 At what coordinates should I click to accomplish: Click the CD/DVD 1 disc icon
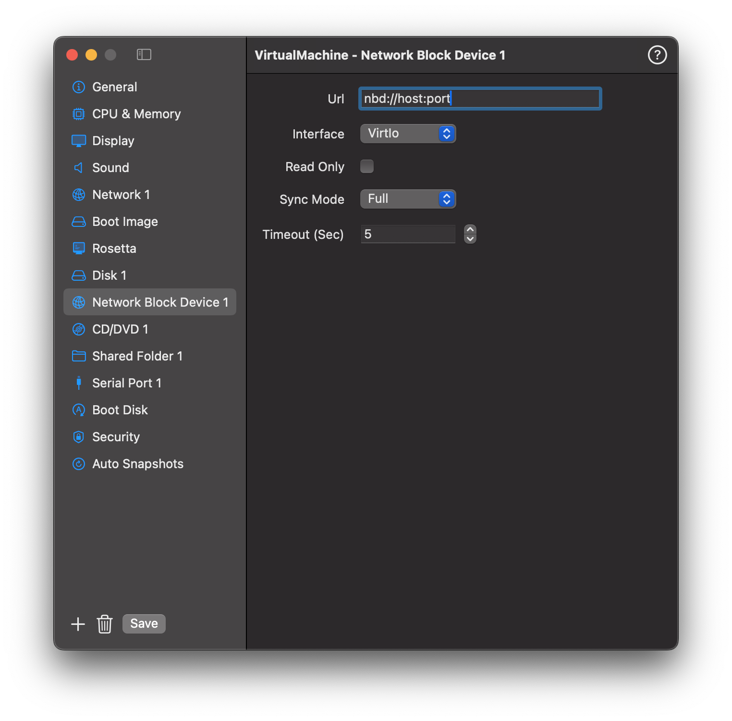78,329
